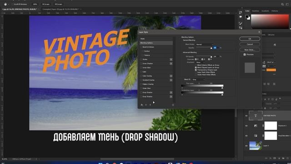Open the Knockout None dropdown
This screenshot has height=164, width=291.
point(201,62)
